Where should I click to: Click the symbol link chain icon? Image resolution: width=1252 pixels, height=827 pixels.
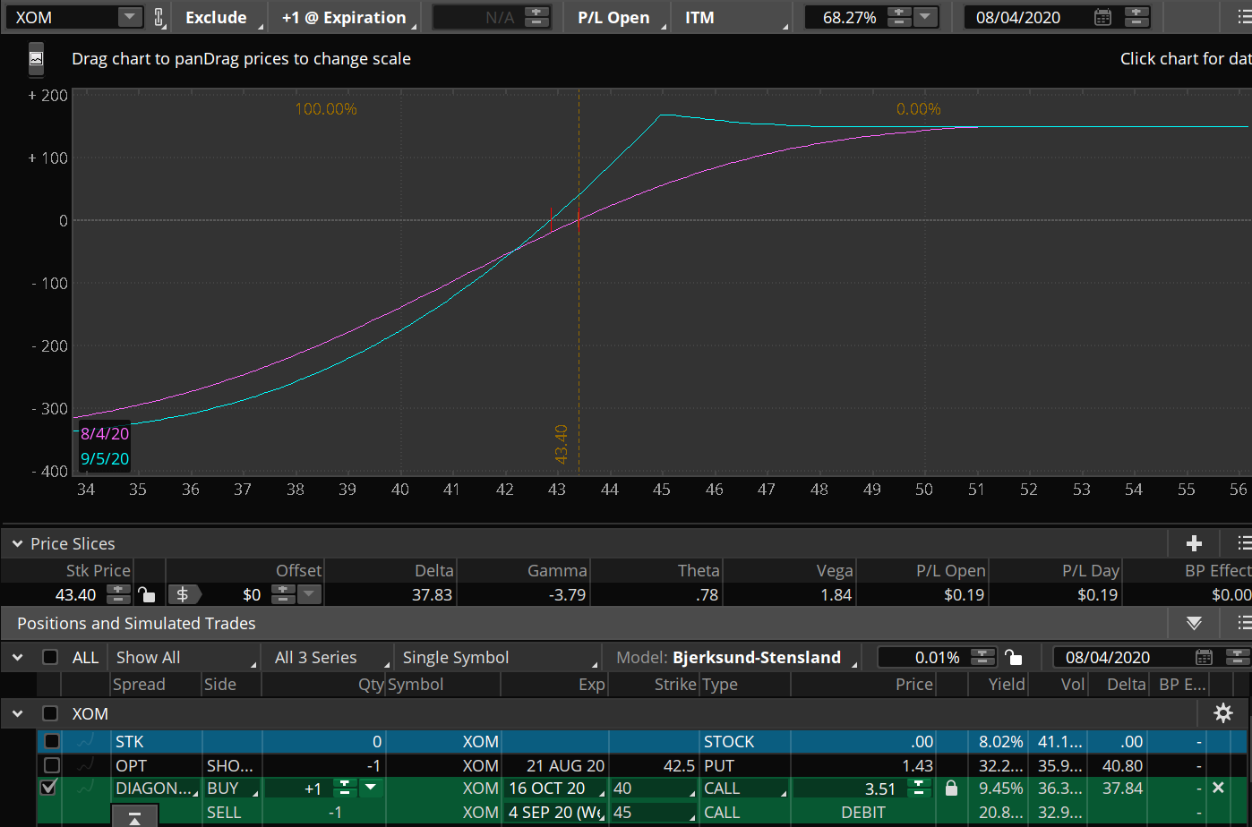click(159, 17)
